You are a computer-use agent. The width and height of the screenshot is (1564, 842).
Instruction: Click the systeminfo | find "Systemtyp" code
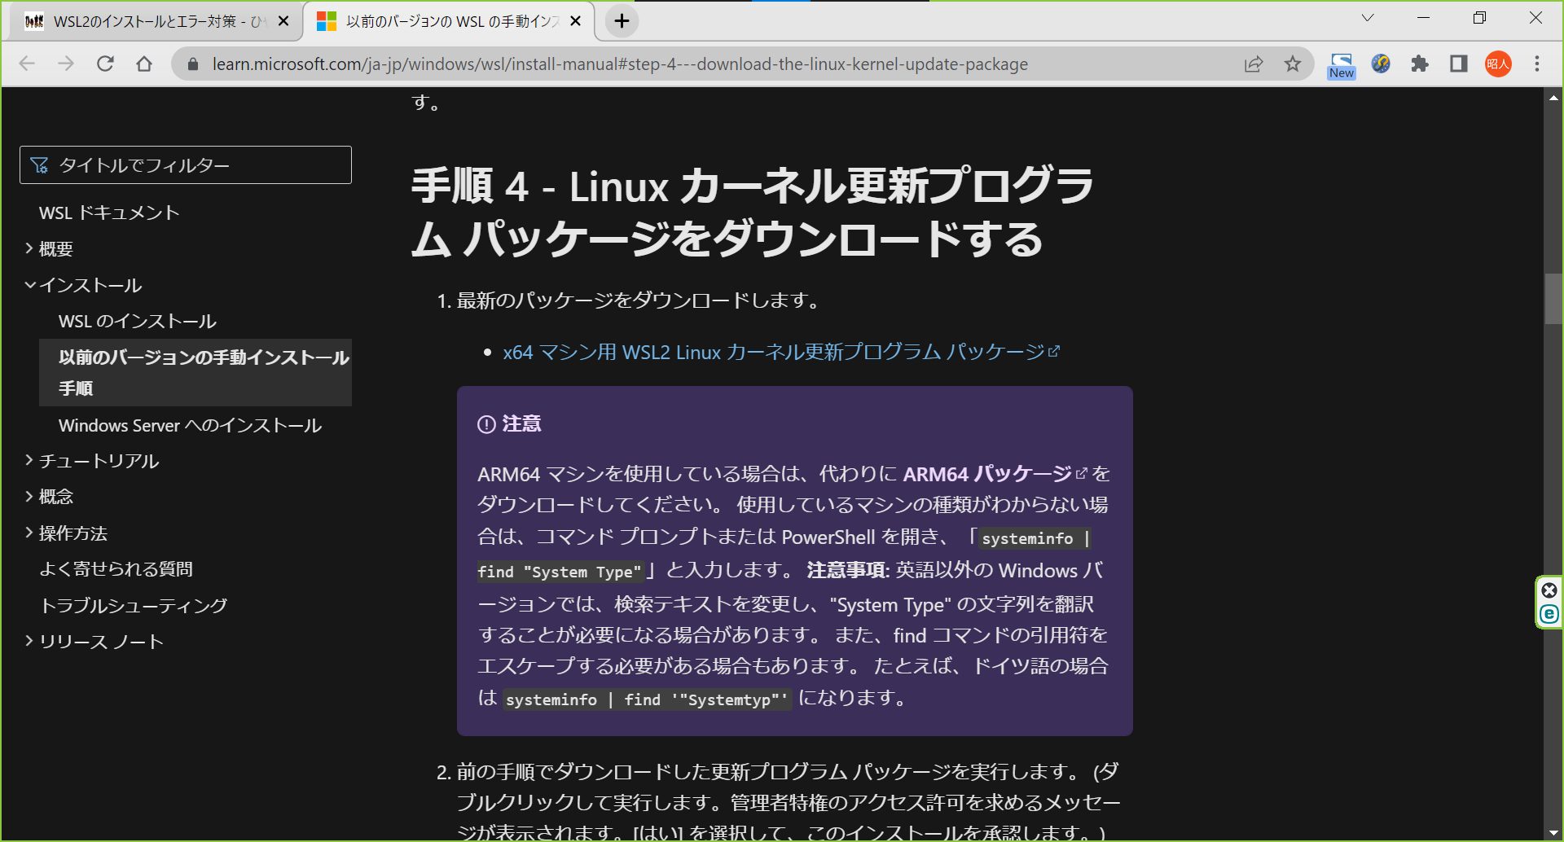[x=647, y=699]
